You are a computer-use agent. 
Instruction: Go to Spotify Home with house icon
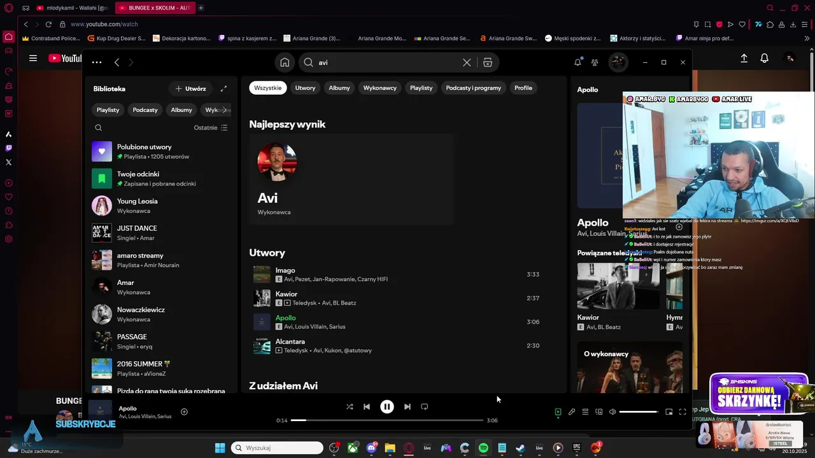pyautogui.click(x=285, y=62)
